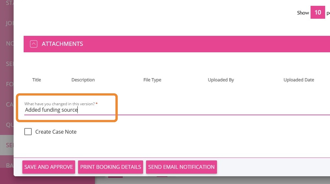Collapse the Attachments section chevron icon

pyautogui.click(x=34, y=44)
